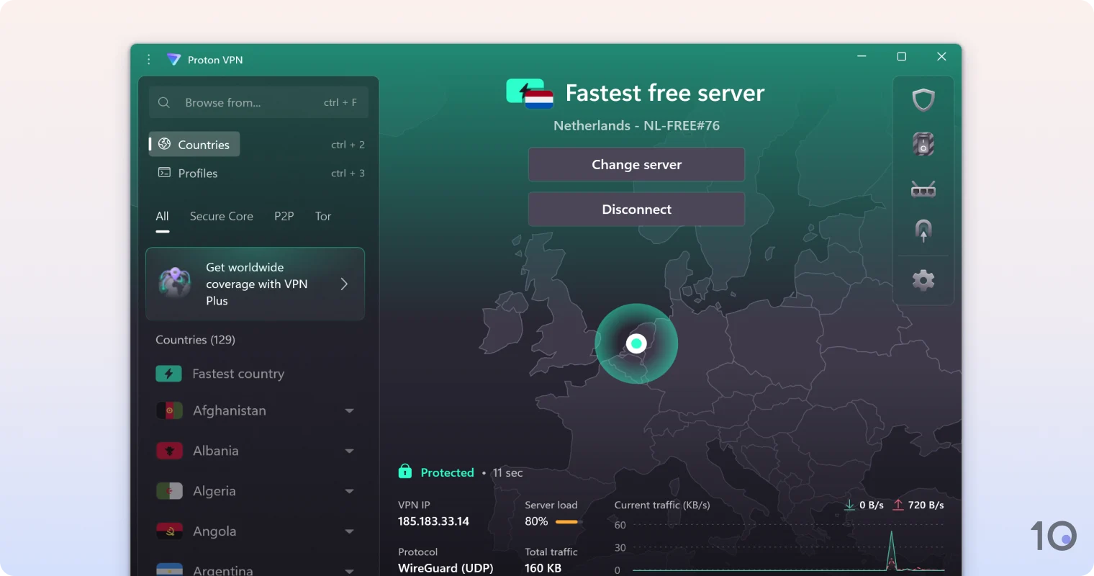Switch to the P2P tab

point(284,216)
